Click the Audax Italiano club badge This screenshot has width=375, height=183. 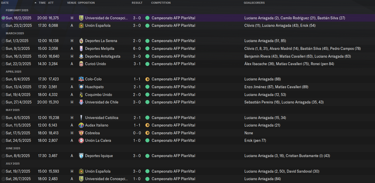click(81, 125)
